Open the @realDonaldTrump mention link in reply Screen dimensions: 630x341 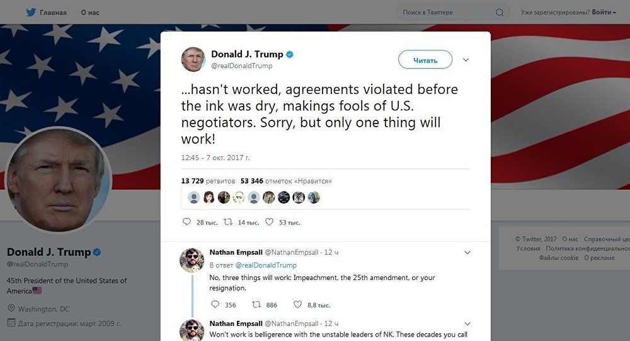click(x=266, y=265)
